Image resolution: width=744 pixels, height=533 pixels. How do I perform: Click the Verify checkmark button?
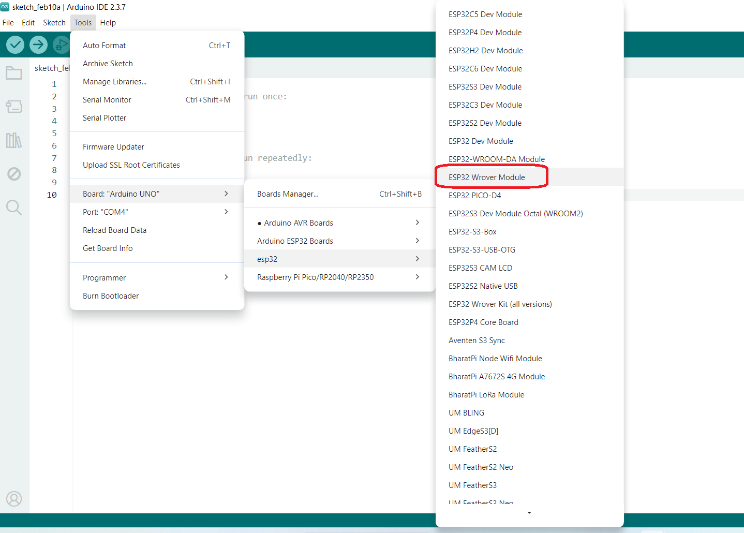click(16, 45)
